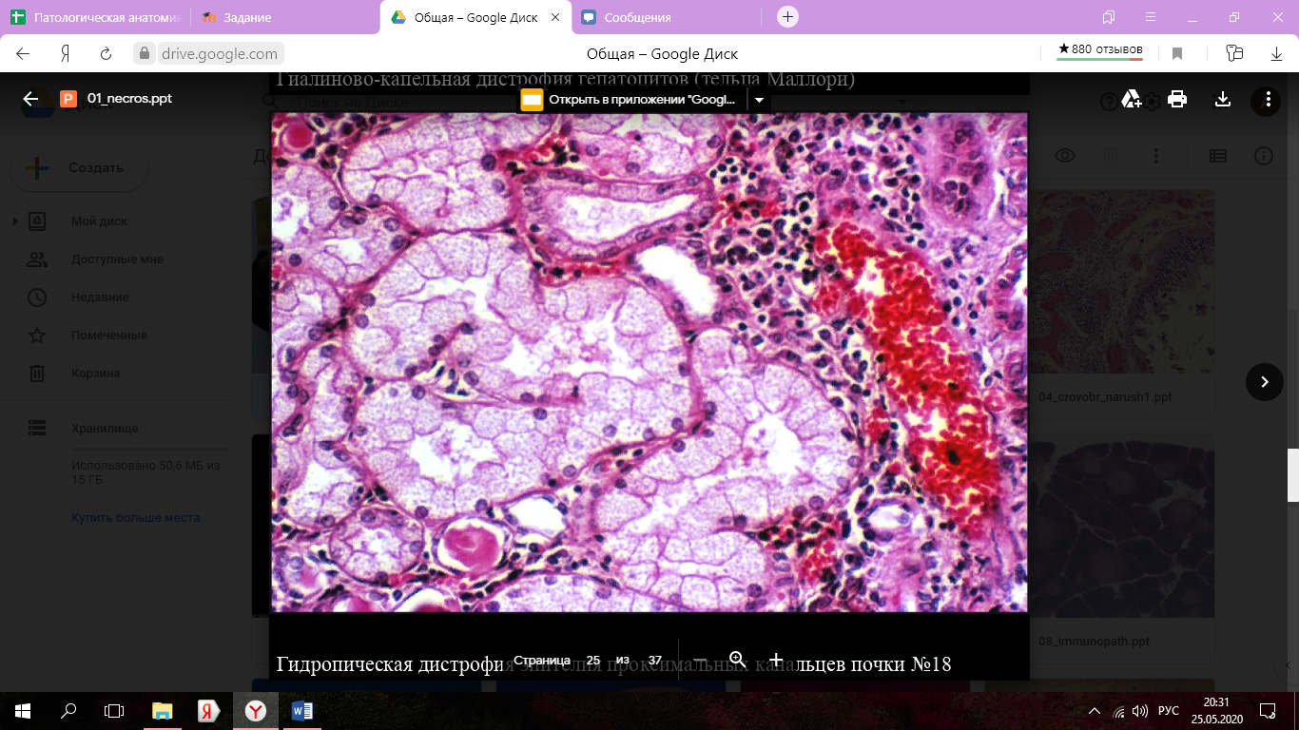Open the Yandex app in the taskbar
The image size is (1299, 730).
(209, 710)
